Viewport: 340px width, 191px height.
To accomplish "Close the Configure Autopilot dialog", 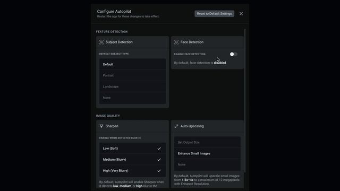I will tap(241, 14).
